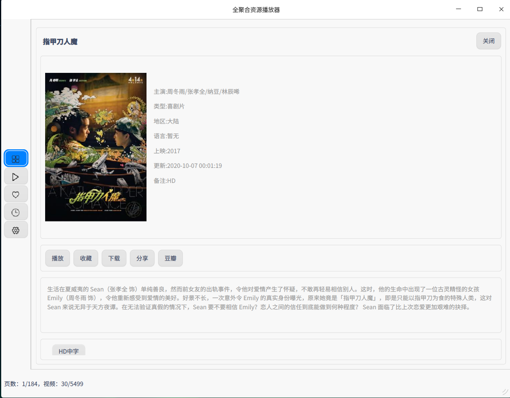Click the 分享 button
This screenshot has height=398, width=510.
pyautogui.click(x=142, y=258)
